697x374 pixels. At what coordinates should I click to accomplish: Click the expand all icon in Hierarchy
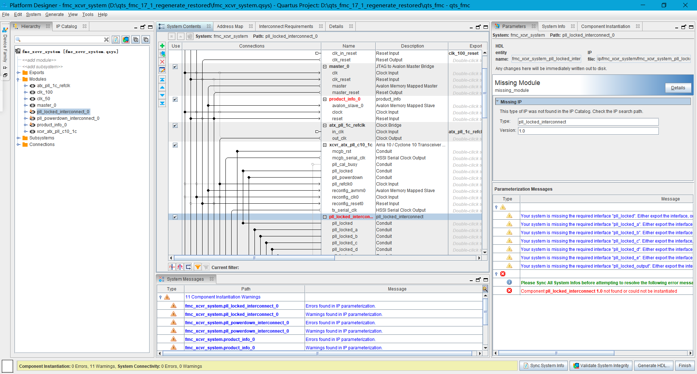136,40
